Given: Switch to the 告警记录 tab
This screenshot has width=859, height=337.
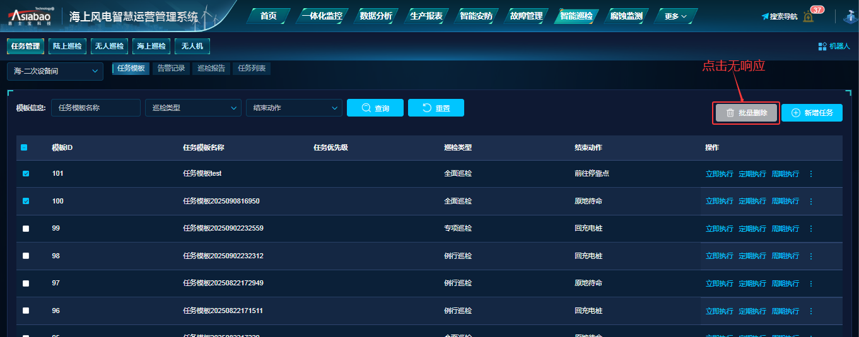Looking at the screenshot, I should coord(171,69).
